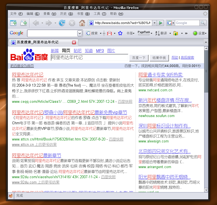Select the 百度搜索_阿里布达年代记 tab
The height and width of the screenshot is (205, 217).
pyautogui.click(x=44, y=42)
